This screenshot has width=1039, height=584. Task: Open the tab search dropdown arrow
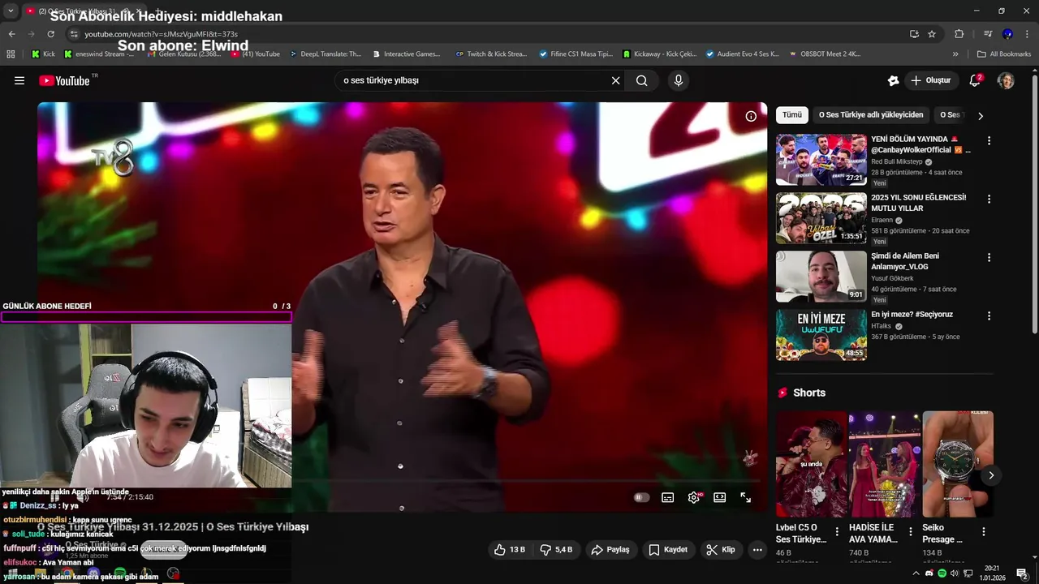pos(11,11)
